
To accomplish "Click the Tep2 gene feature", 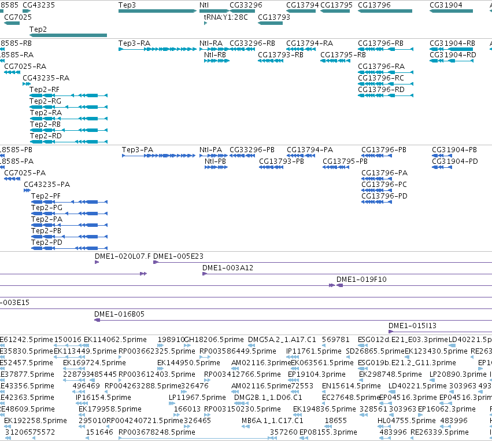I will 68,35.
